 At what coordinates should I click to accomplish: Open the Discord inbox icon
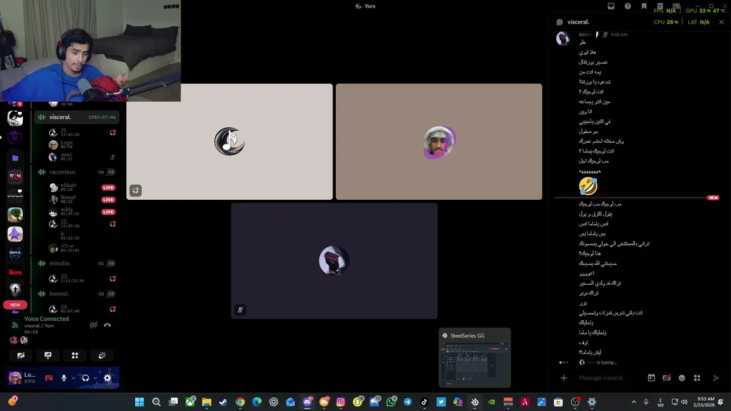tap(611, 6)
